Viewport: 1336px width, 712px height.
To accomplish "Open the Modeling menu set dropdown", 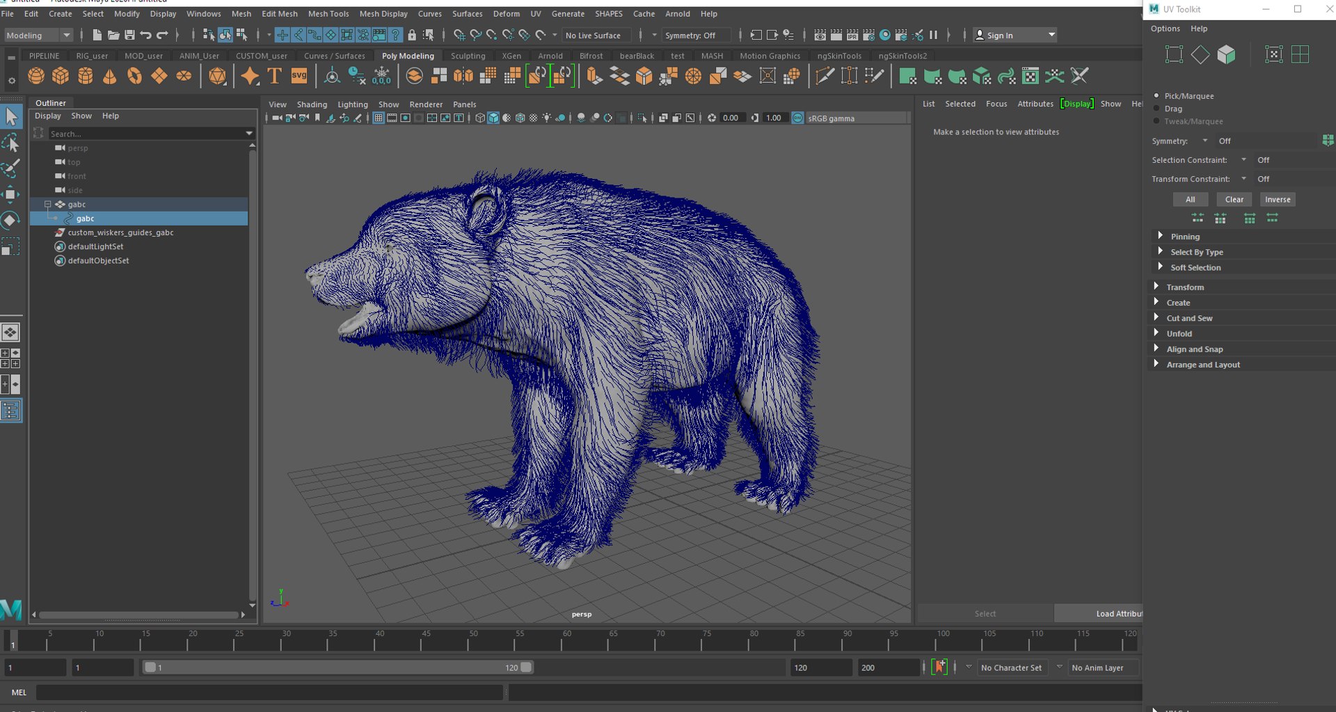I will [38, 35].
